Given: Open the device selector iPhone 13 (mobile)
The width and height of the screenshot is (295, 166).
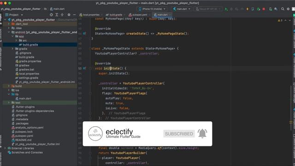Looking at the screenshot, I should (152, 9).
